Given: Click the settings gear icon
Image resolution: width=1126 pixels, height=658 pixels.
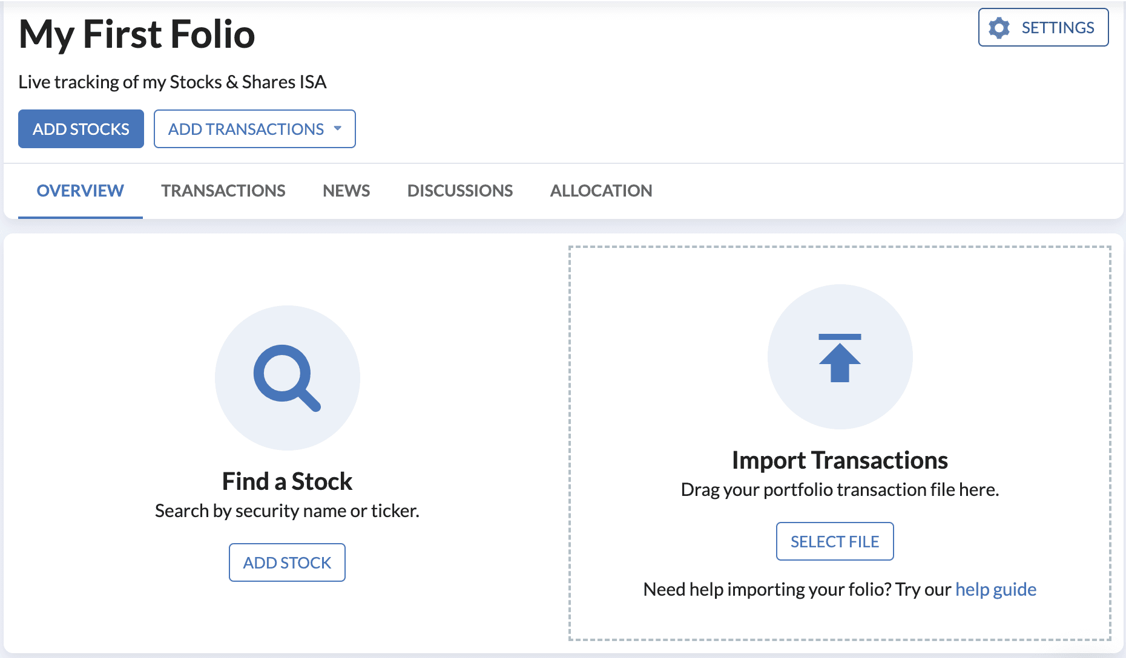Looking at the screenshot, I should click(x=999, y=27).
